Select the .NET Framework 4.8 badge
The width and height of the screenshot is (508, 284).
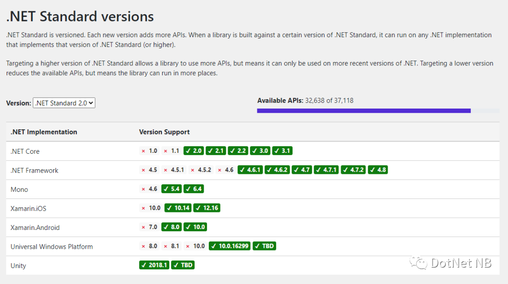click(x=378, y=170)
